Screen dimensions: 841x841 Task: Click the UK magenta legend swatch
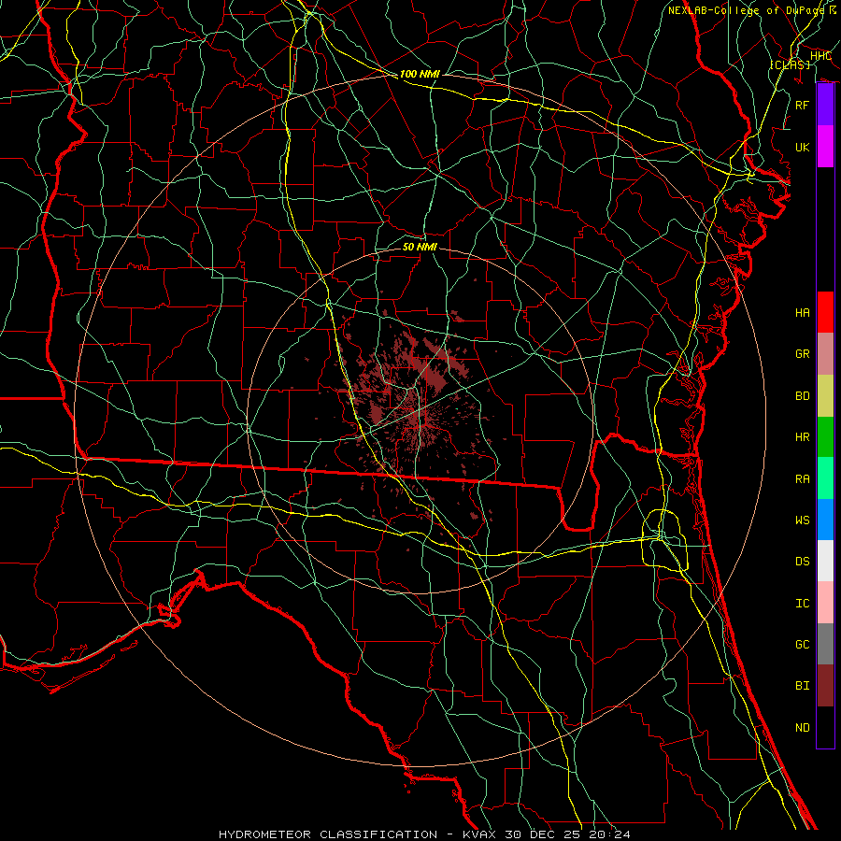pyautogui.click(x=825, y=147)
